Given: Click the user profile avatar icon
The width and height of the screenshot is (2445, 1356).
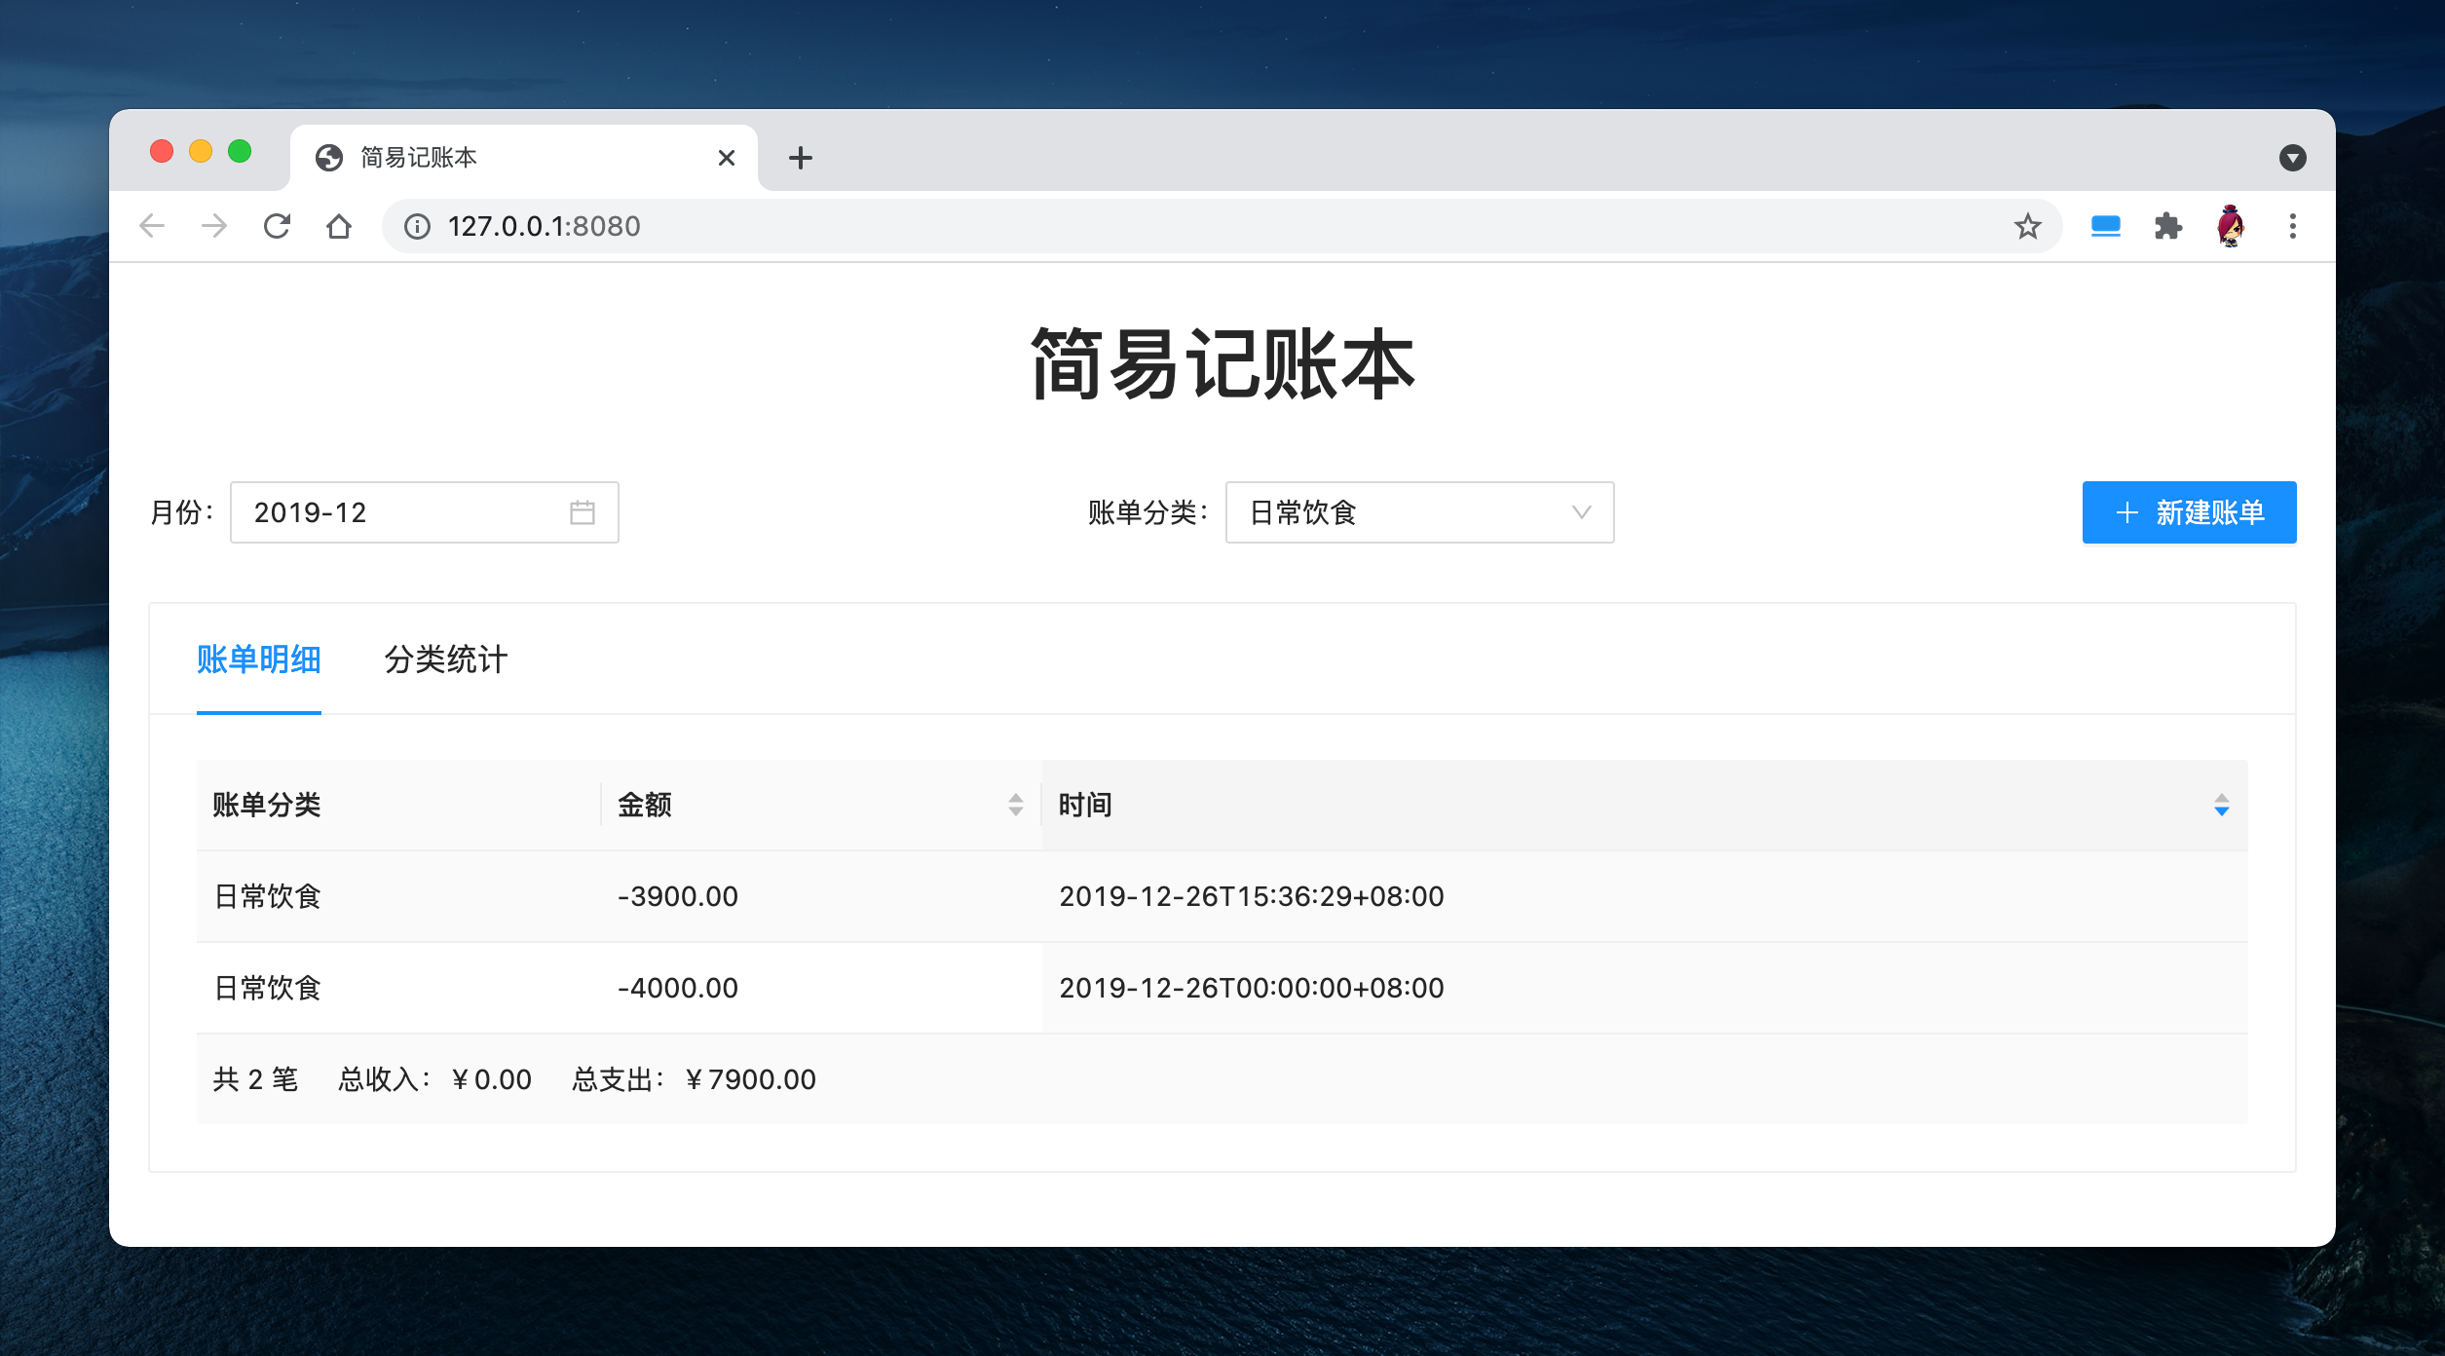Looking at the screenshot, I should pyautogui.click(x=2230, y=226).
